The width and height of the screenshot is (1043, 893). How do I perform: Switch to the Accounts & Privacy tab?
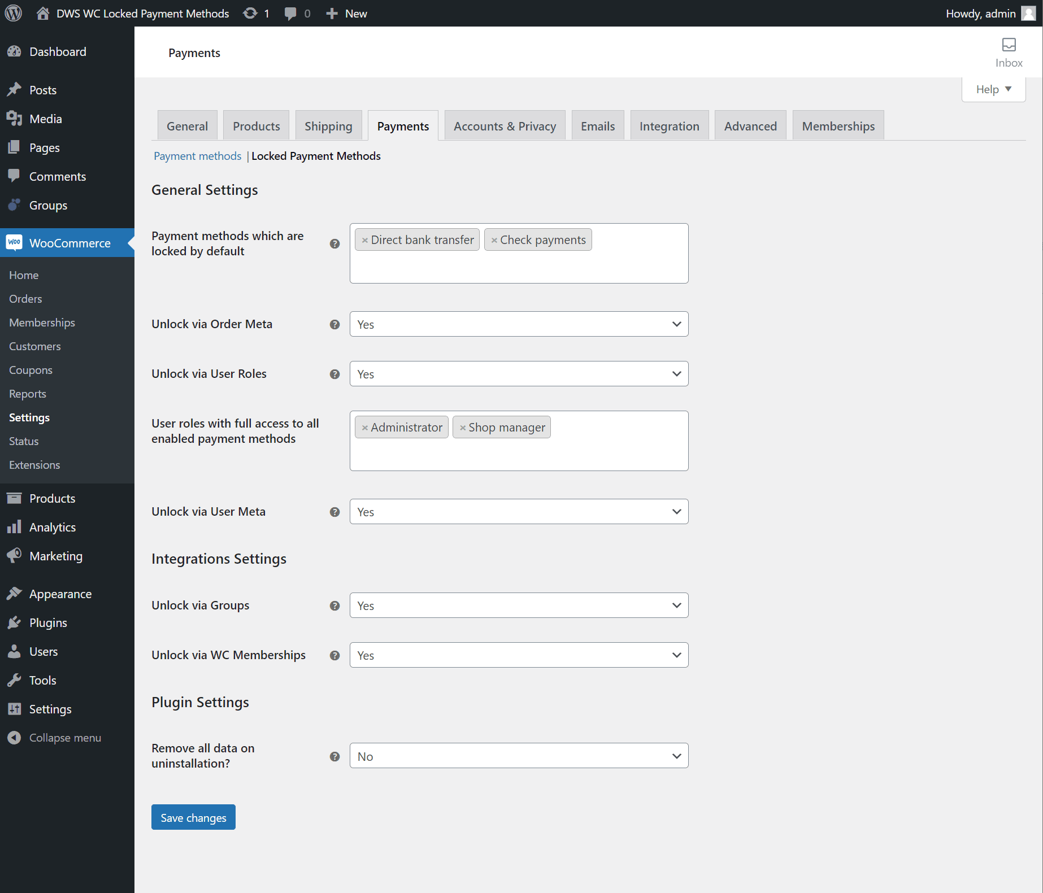[x=504, y=126]
